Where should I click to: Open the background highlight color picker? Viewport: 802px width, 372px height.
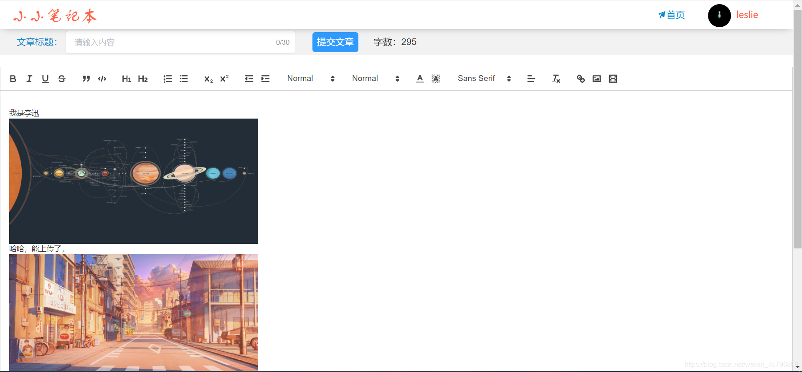[x=436, y=78]
